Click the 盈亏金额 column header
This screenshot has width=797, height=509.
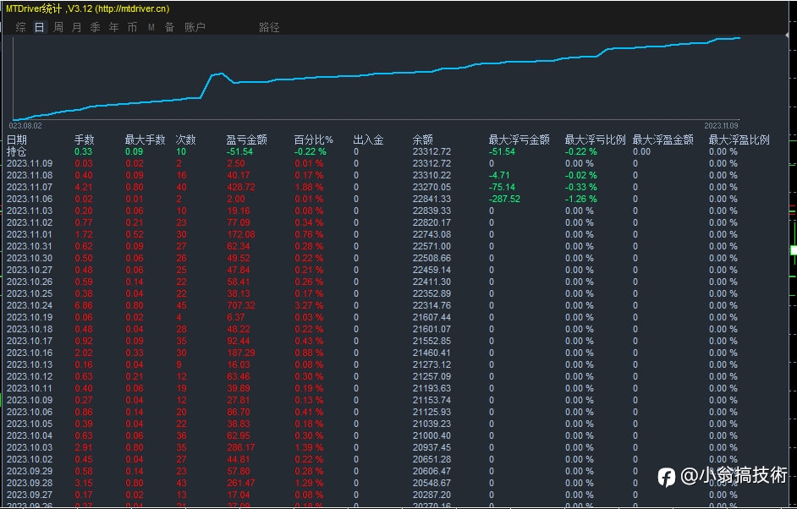pos(247,140)
